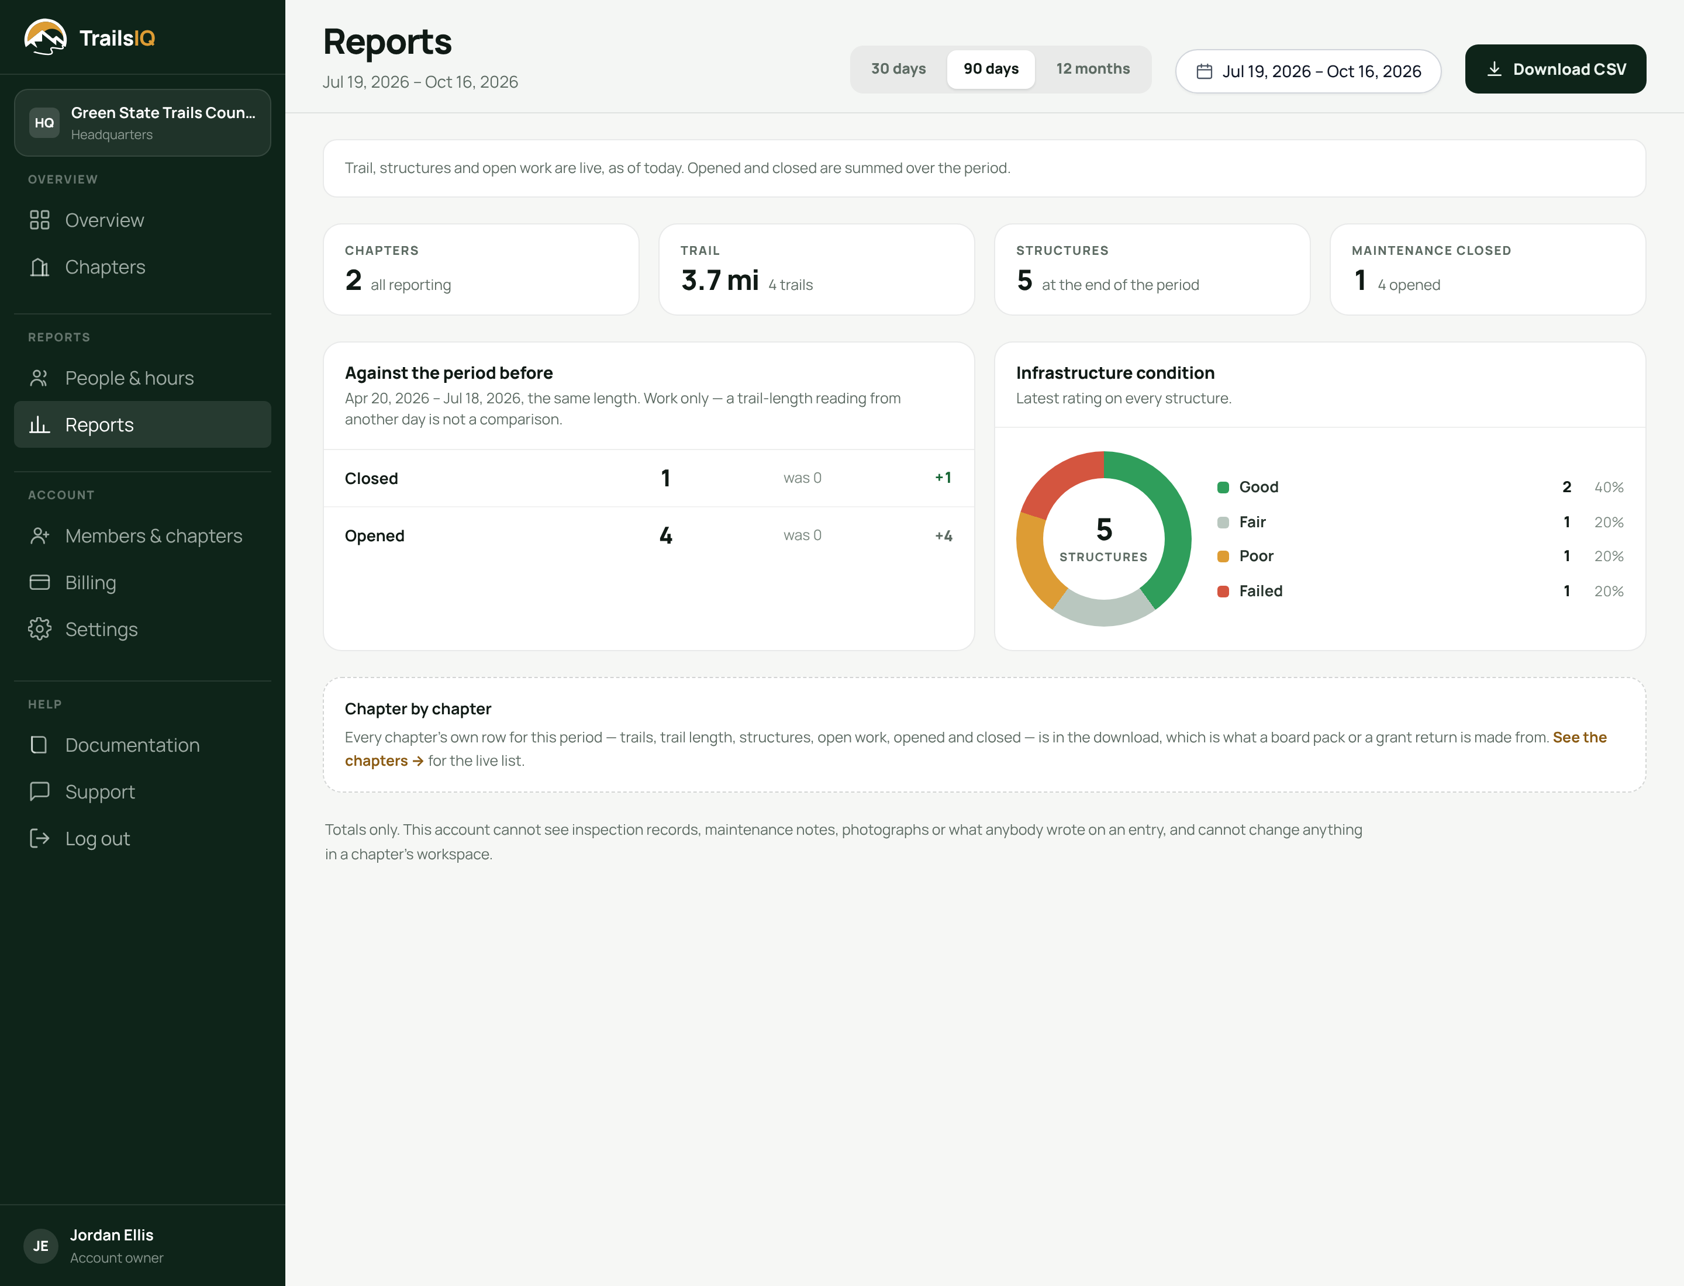Screen dimensions: 1684x1286
Task: Open Members & chapters page
Action: (143, 536)
